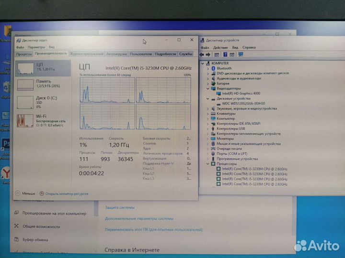The image size is (345, 258).
Task: Click the Help question mark toolbar icon
Action: [x=225, y=54]
